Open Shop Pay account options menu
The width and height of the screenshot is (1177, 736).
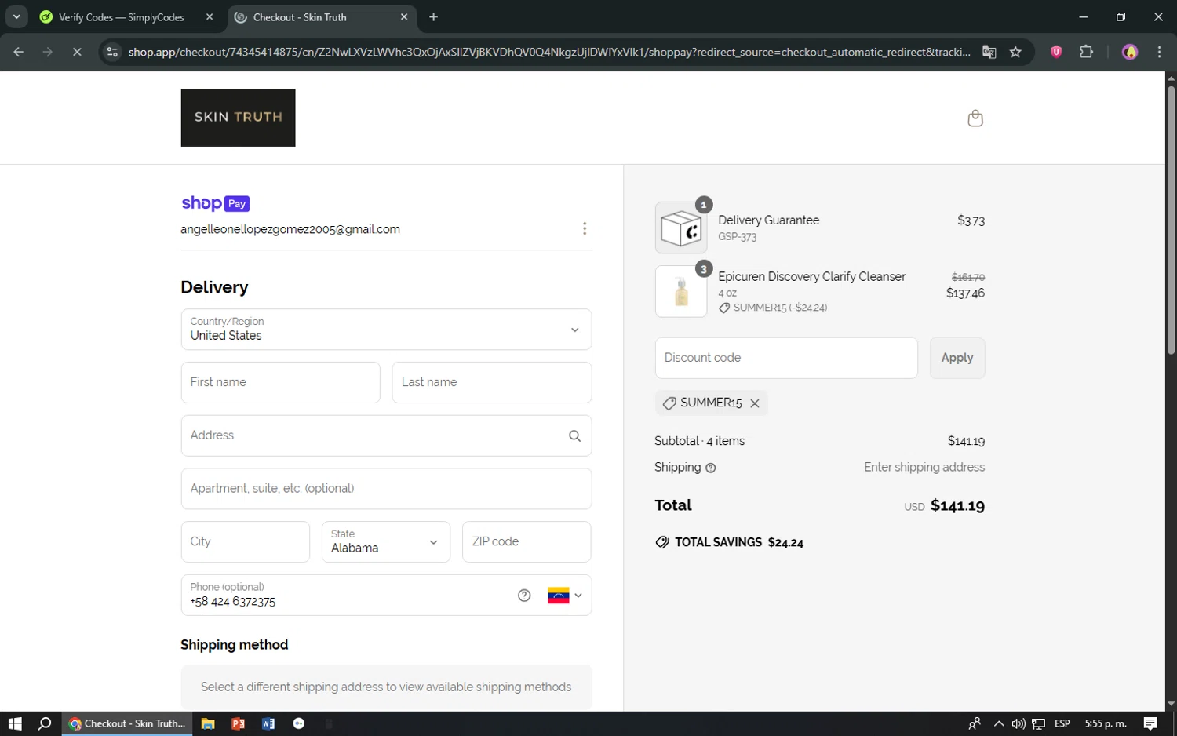[x=584, y=228]
